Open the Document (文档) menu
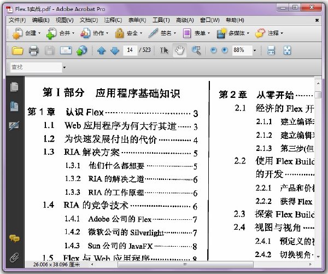 pos(89,20)
